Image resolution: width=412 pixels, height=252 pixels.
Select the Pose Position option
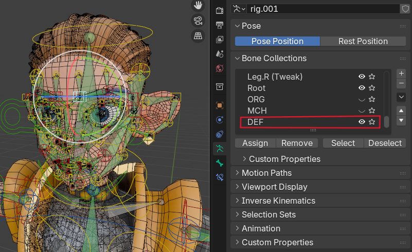click(277, 41)
